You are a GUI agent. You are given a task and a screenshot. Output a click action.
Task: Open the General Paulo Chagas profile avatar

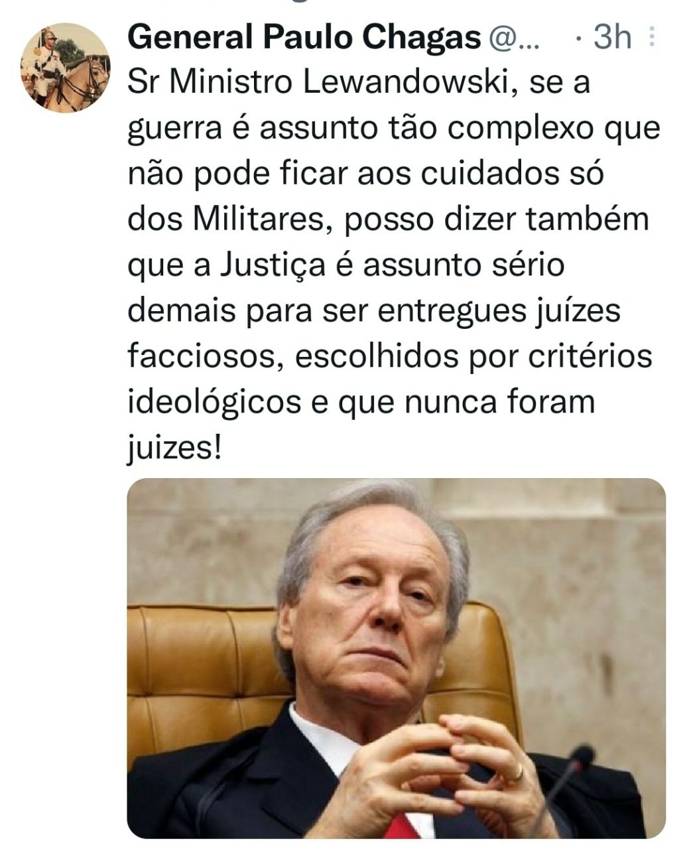click(66, 68)
